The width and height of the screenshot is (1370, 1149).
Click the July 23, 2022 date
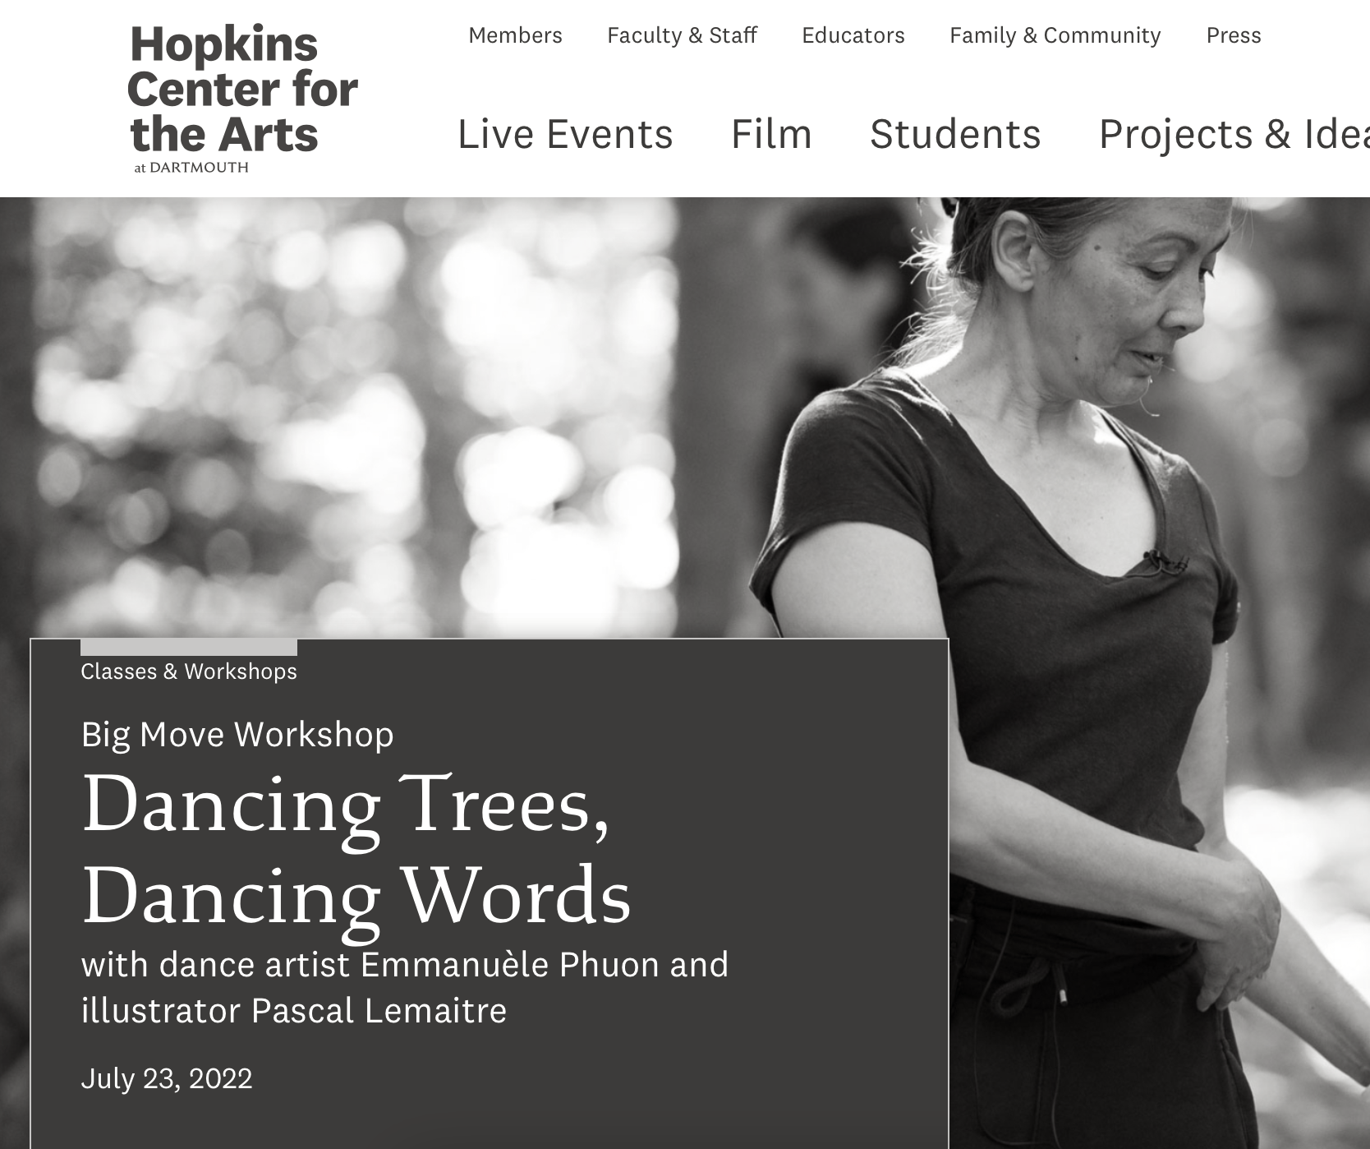click(x=167, y=1077)
